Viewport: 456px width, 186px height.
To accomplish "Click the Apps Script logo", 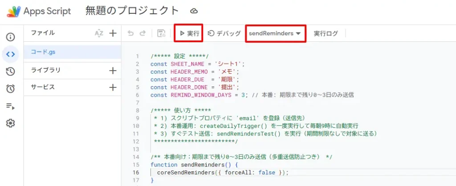I will tap(14, 11).
